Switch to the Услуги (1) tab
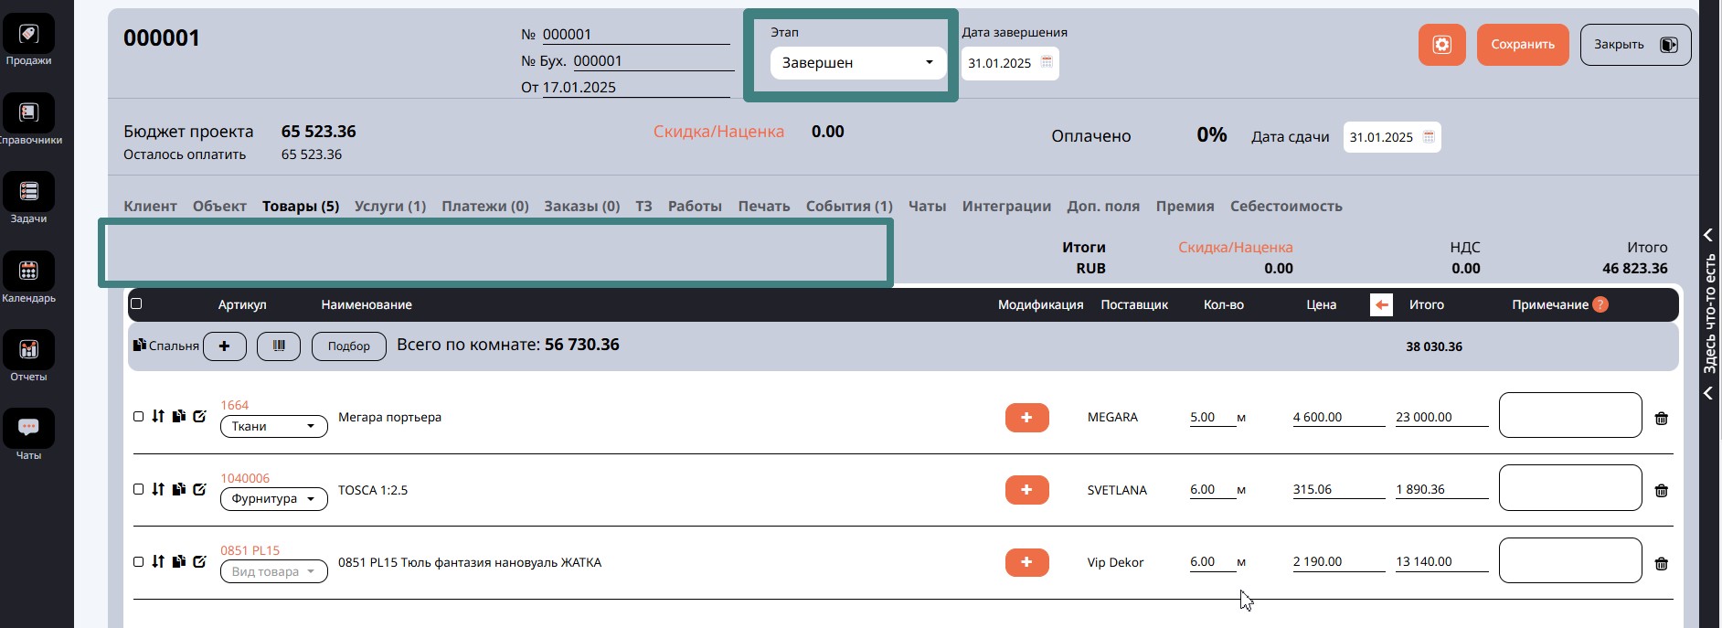 coord(390,207)
